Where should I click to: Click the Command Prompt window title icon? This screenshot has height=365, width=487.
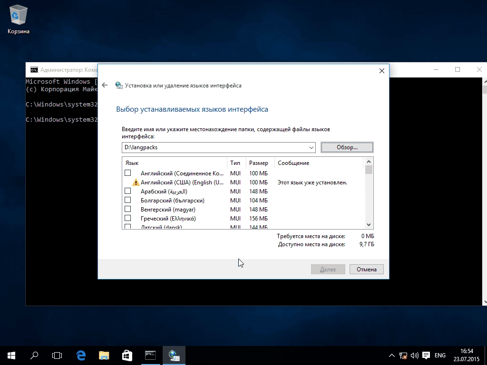point(34,70)
